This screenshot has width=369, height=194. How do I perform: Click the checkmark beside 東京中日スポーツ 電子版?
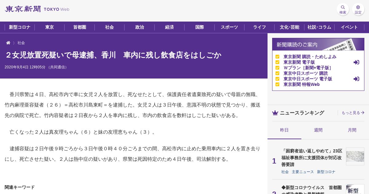pyautogui.click(x=277, y=79)
